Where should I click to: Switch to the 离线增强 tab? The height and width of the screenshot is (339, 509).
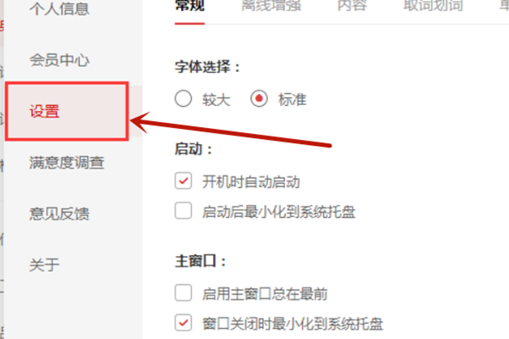(271, 6)
